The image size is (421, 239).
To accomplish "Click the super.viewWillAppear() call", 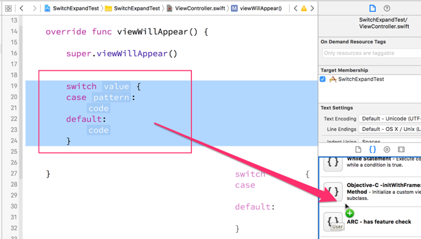I will point(121,54).
